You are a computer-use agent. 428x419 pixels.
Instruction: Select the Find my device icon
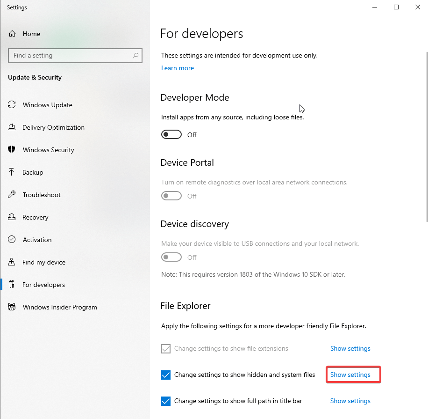coord(12,262)
